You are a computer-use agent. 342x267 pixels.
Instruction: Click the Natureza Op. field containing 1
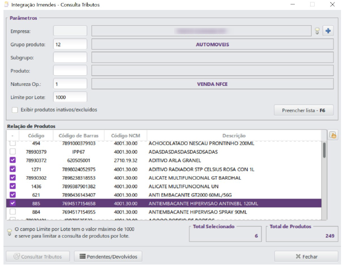70,84
